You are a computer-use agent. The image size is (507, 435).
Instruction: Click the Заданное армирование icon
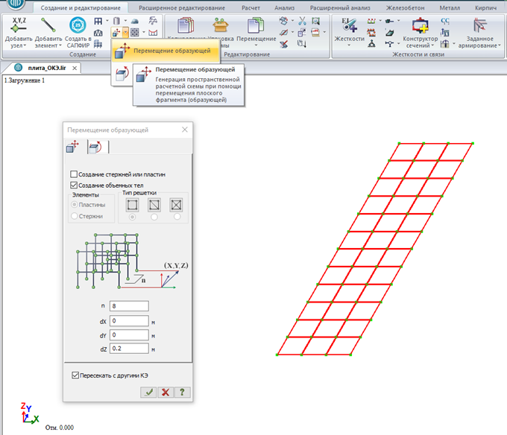pos(480,25)
